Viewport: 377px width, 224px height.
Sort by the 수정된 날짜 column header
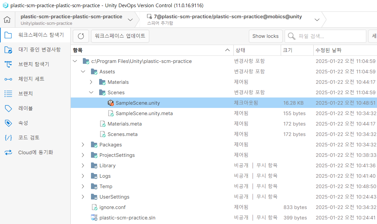click(345, 50)
